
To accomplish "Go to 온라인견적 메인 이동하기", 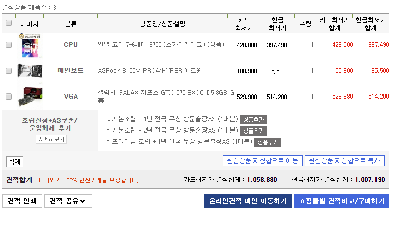I will (x=248, y=201).
